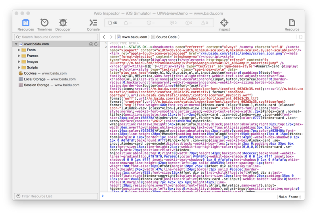The image size is (317, 215).
Task: Click the Resource details toolbar icon
Action: pyautogui.click(x=292, y=25)
